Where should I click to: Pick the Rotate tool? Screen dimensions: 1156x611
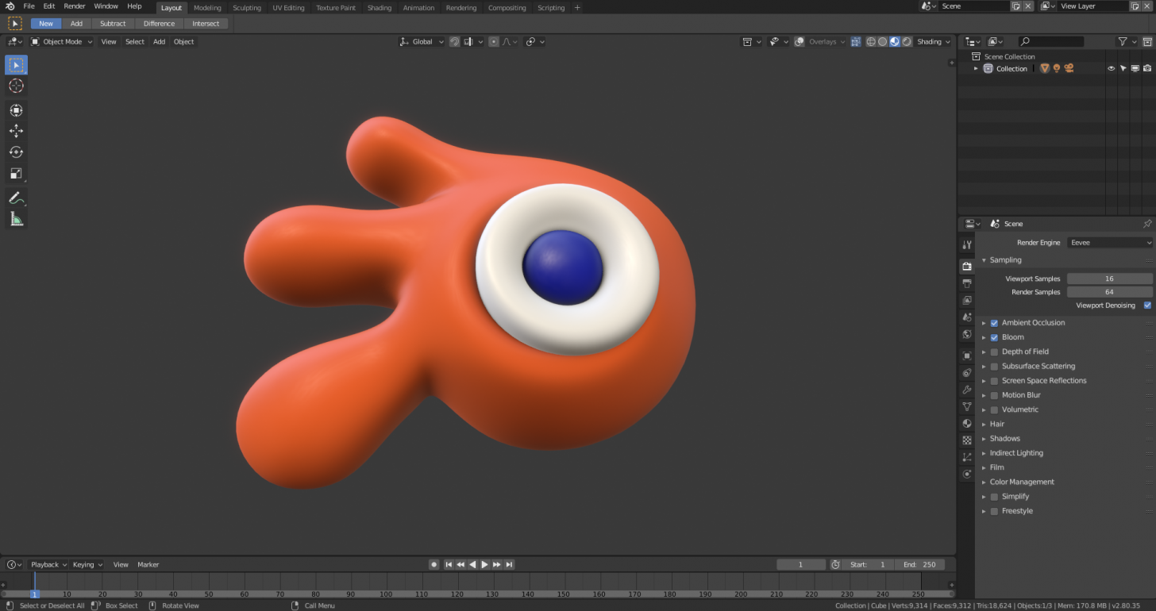point(16,152)
